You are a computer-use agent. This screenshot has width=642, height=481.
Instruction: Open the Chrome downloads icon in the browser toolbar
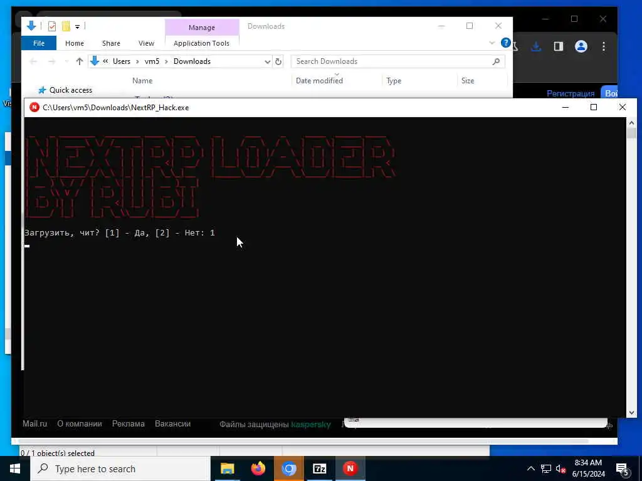click(536, 46)
